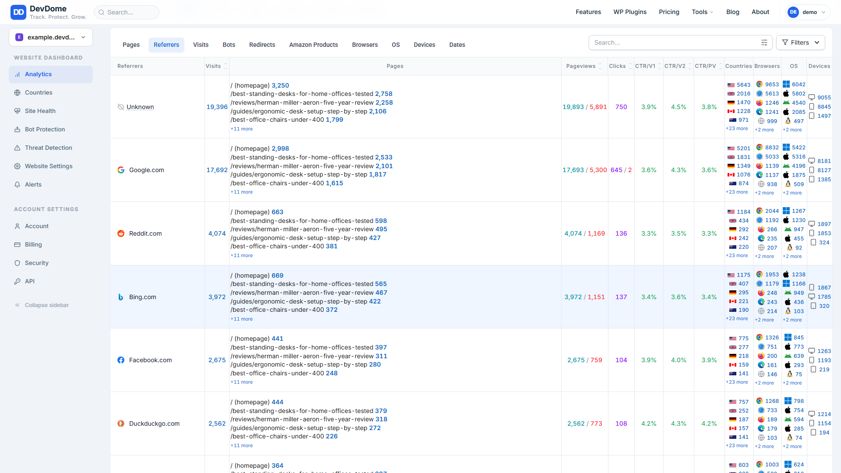This screenshot has width=841, height=473.
Task: Click the search options sliders icon
Action: coord(764,42)
